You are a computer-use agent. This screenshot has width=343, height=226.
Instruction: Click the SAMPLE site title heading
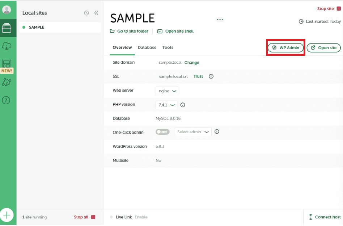coord(132,18)
